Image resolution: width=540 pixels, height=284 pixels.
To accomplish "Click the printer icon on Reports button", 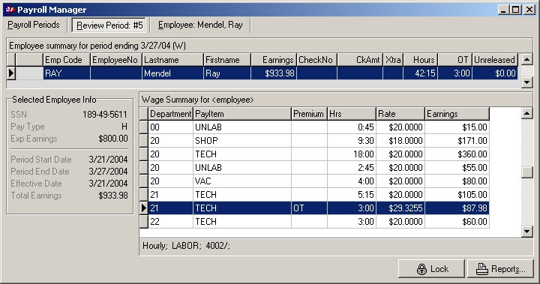I will point(482,269).
